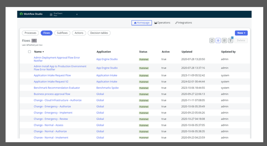This screenshot has width=267, height=146.
Task: Click 'Last refreshed just now' text
Action: point(32,45)
